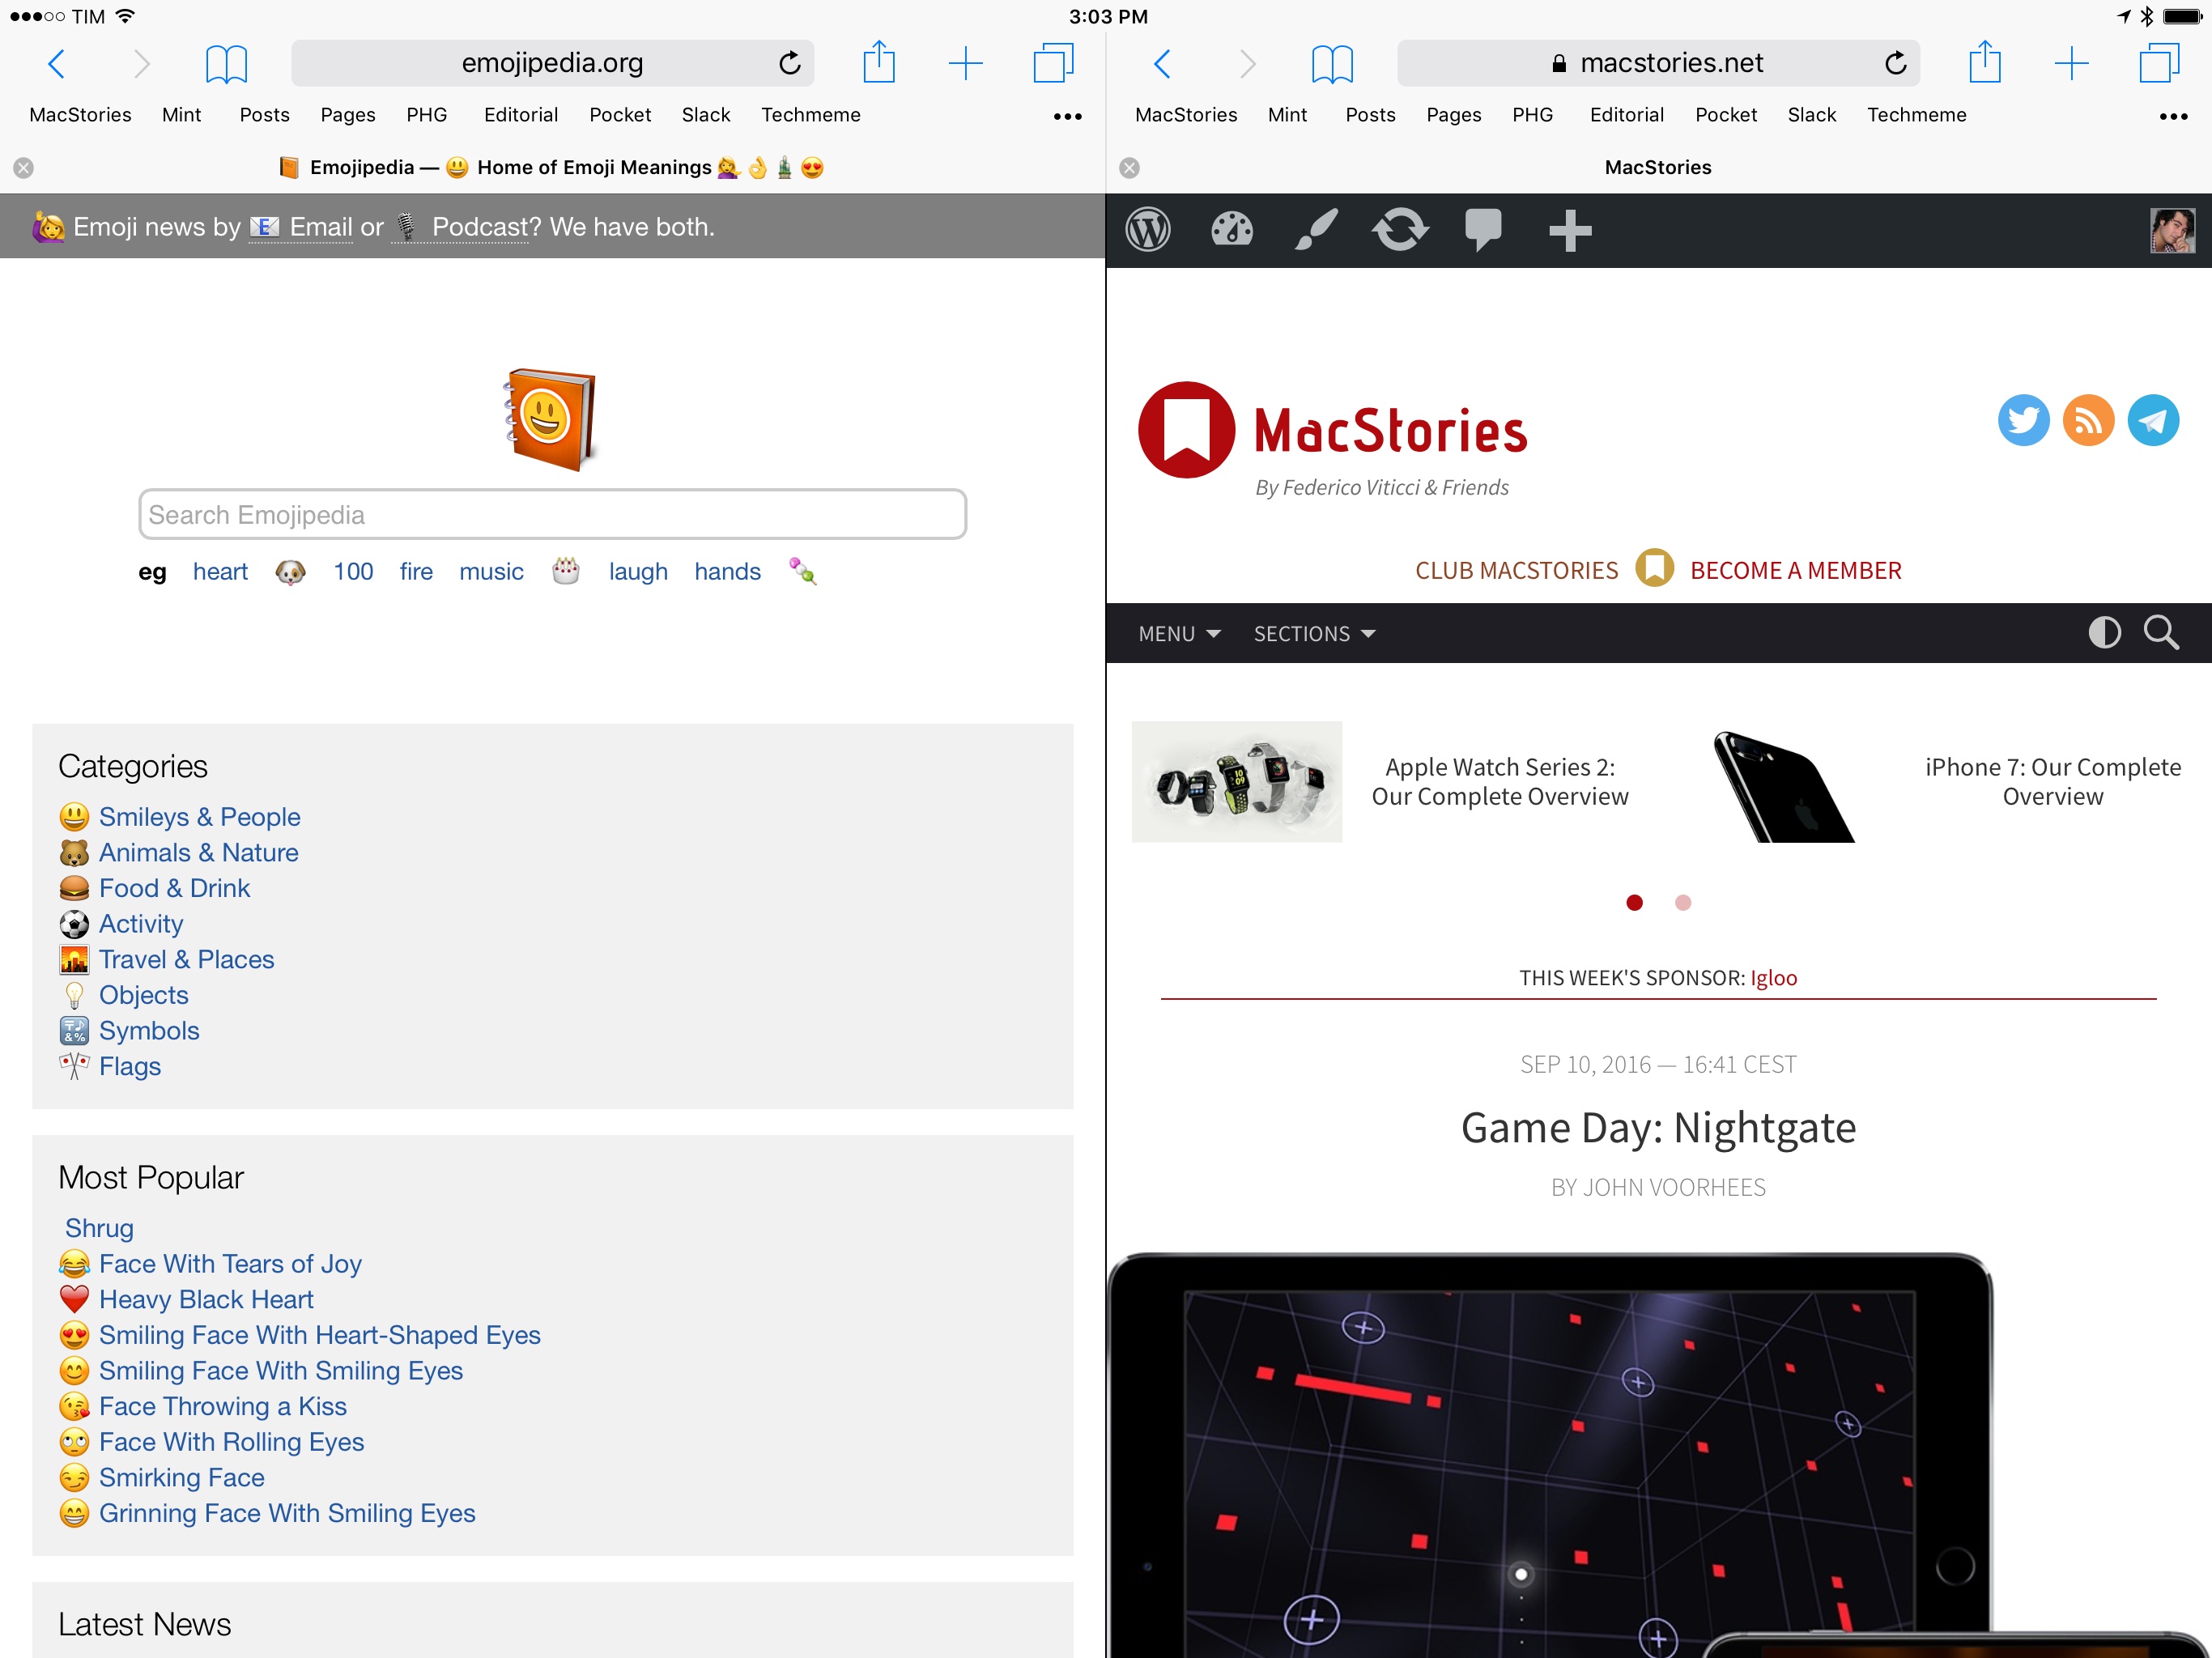The image size is (2212, 1658).
Task: Open Mint favorite in left Safari pane
Action: click(x=181, y=115)
